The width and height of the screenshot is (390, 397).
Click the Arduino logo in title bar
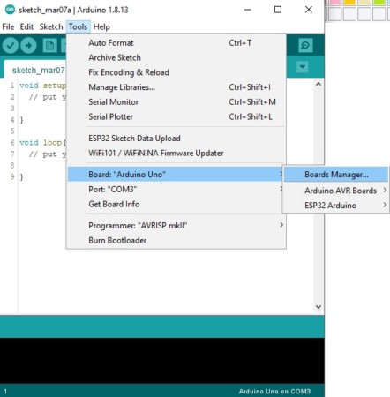click(10, 10)
